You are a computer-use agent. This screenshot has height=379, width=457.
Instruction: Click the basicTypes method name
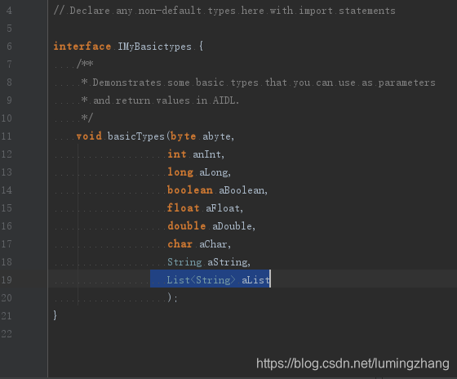[x=136, y=136]
